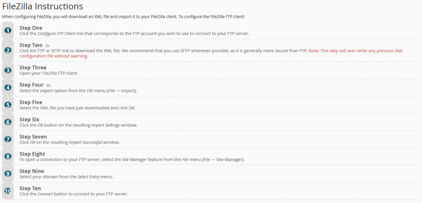The width and height of the screenshot is (422, 203).
Task: Click the Step Six heading
Action: [29, 120]
